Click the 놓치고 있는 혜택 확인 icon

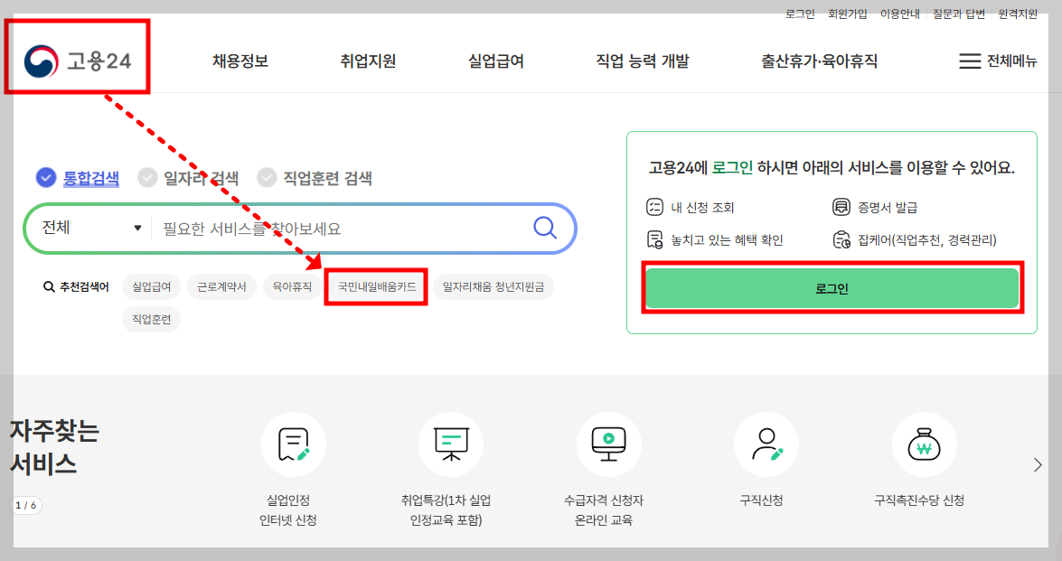click(654, 239)
